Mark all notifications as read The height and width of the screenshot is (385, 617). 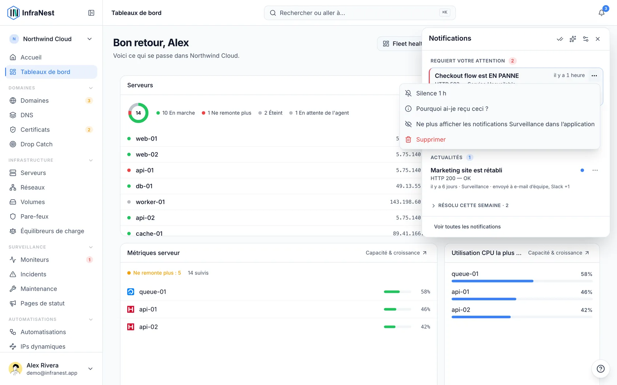pyautogui.click(x=560, y=39)
